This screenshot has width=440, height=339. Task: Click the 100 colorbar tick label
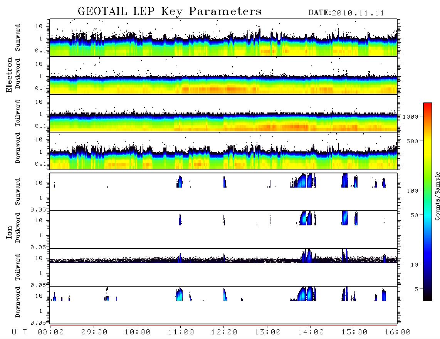tap(412, 191)
